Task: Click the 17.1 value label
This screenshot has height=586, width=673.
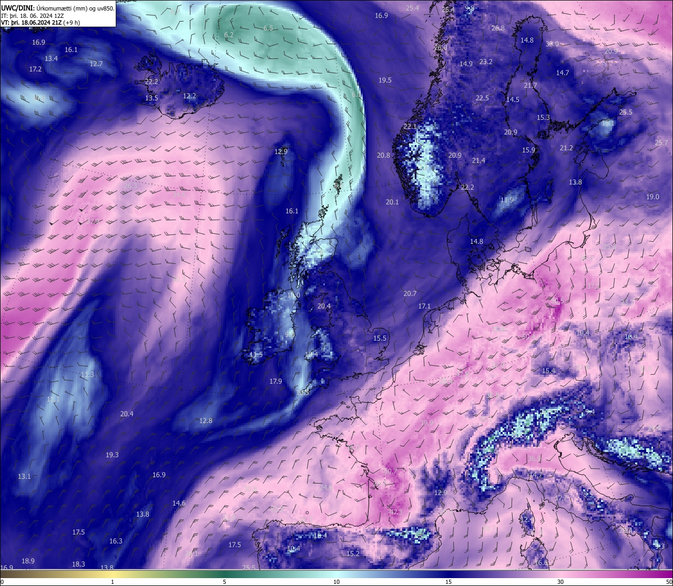Action: pyautogui.click(x=424, y=306)
